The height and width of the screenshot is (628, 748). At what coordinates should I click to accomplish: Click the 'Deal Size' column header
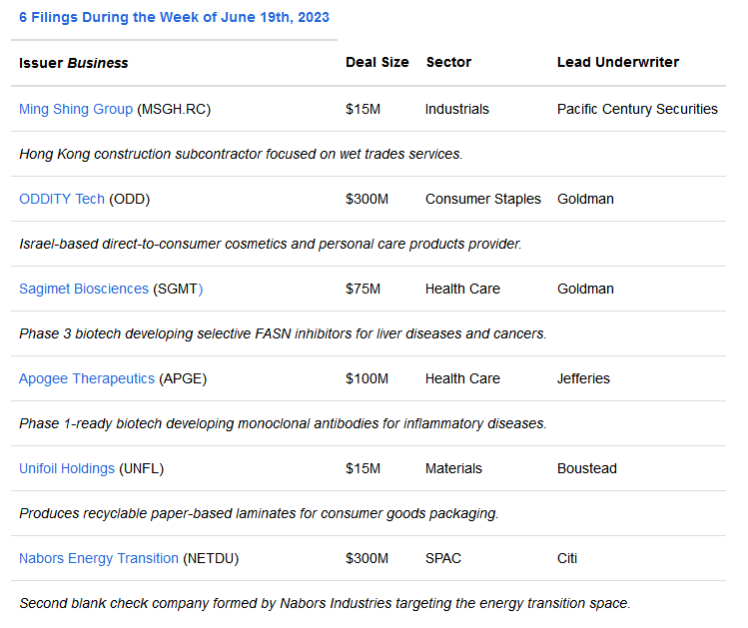(x=377, y=62)
